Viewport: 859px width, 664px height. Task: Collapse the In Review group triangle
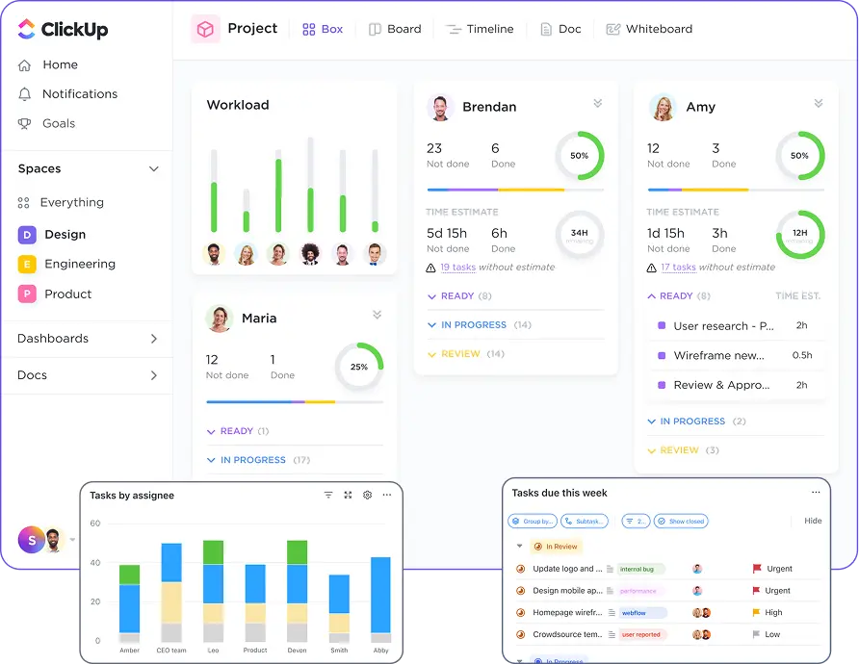click(x=519, y=546)
